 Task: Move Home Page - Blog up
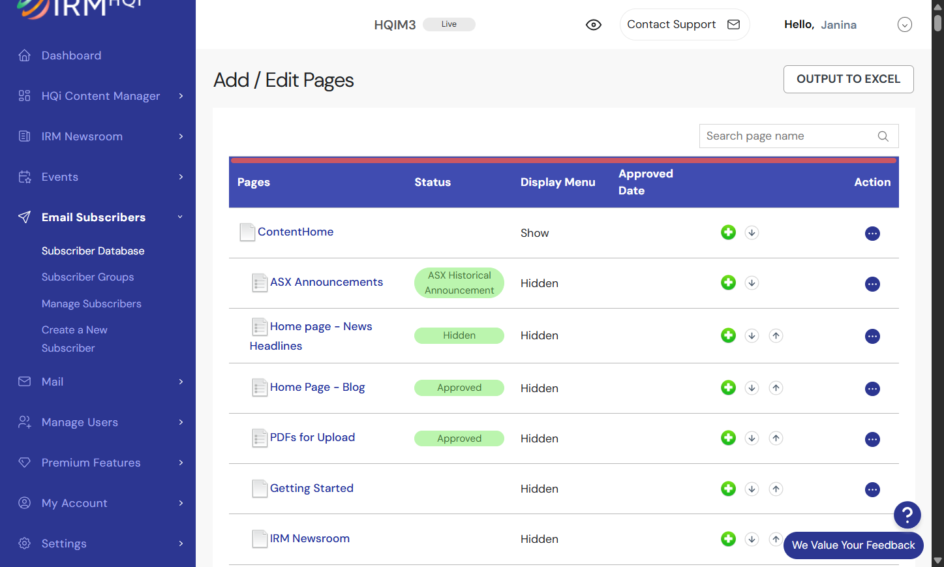pyautogui.click(x=776, y=388)
